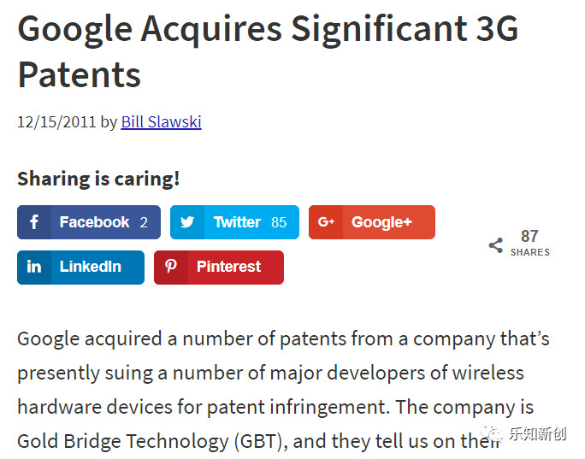
Task: Click the share icon beside 87 shares
Action: [496, 245]
